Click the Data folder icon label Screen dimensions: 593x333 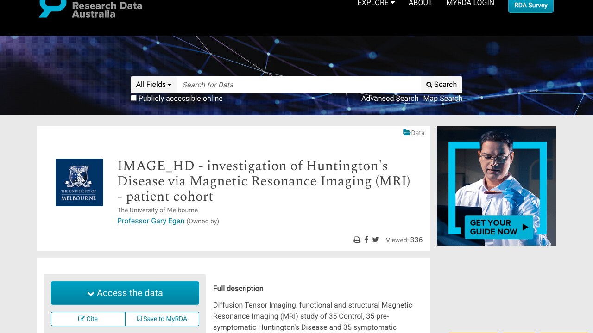point(414,133)
